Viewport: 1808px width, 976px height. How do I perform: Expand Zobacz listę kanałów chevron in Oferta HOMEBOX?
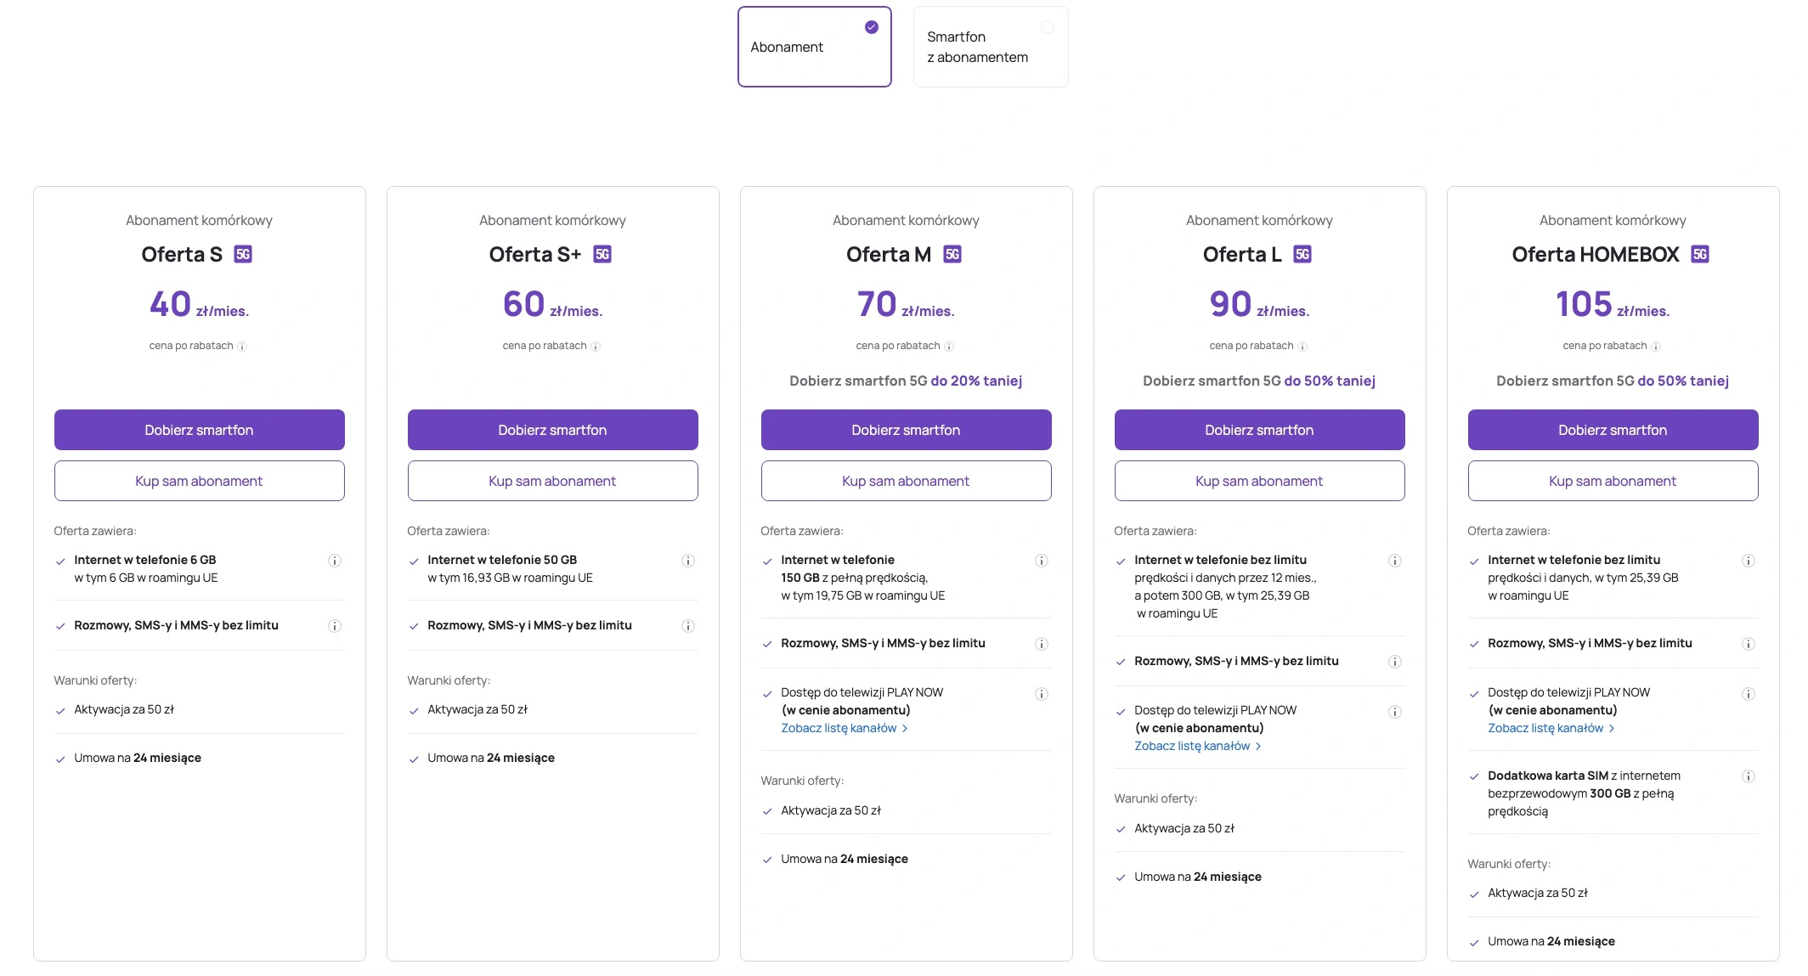[1612, 729]
